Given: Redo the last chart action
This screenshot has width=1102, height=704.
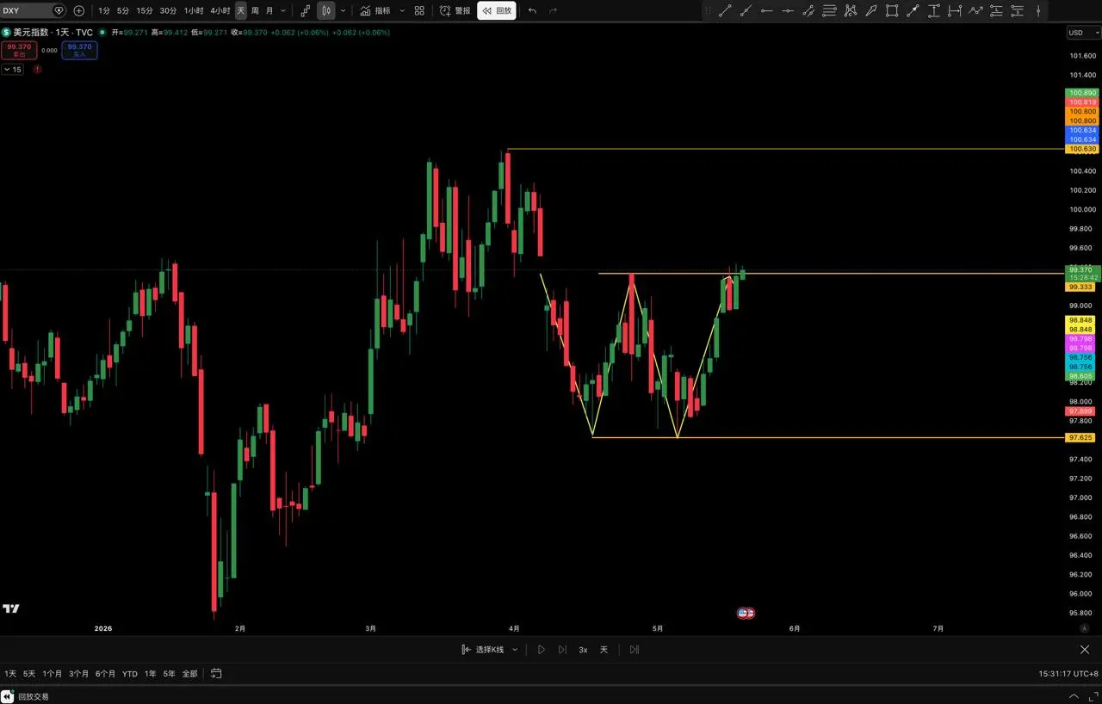Looking at the screenshot, I should tap(553, 10).
